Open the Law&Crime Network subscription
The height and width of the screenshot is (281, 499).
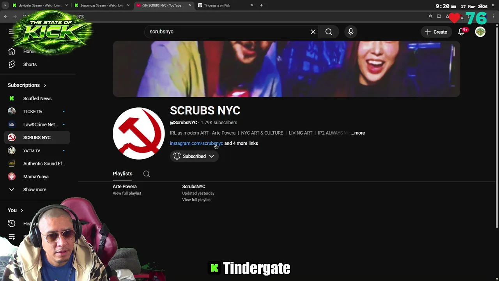click(x=37, y=124)
